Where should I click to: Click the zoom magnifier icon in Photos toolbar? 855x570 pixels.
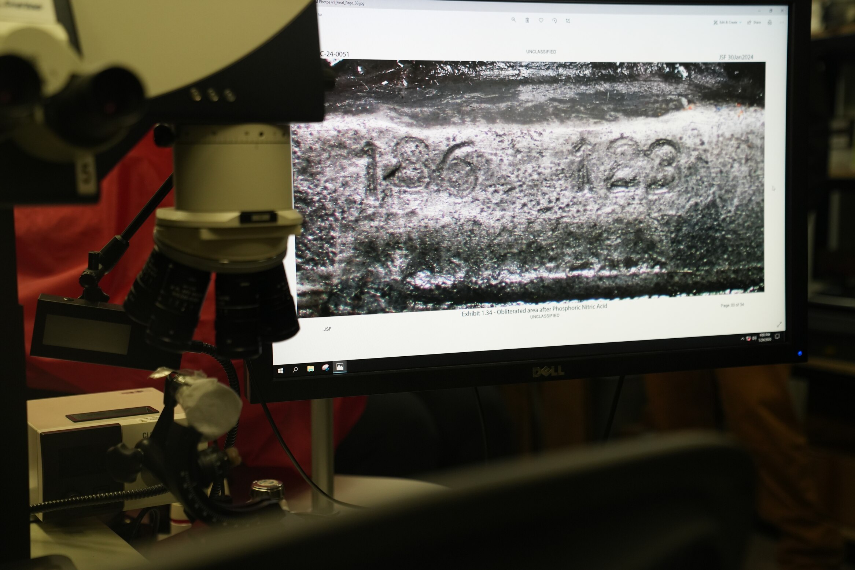click(513, 20)
